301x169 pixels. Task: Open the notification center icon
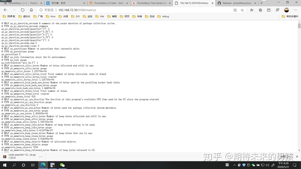click(295, 165)
